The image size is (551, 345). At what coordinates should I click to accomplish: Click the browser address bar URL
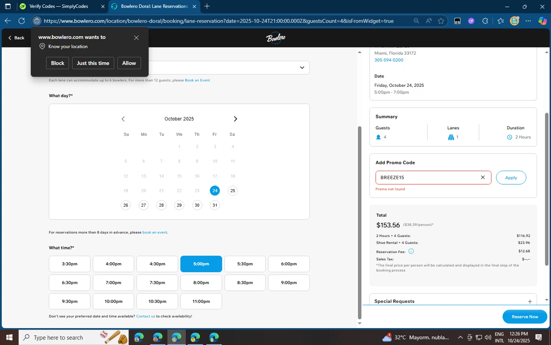(219, 21)
